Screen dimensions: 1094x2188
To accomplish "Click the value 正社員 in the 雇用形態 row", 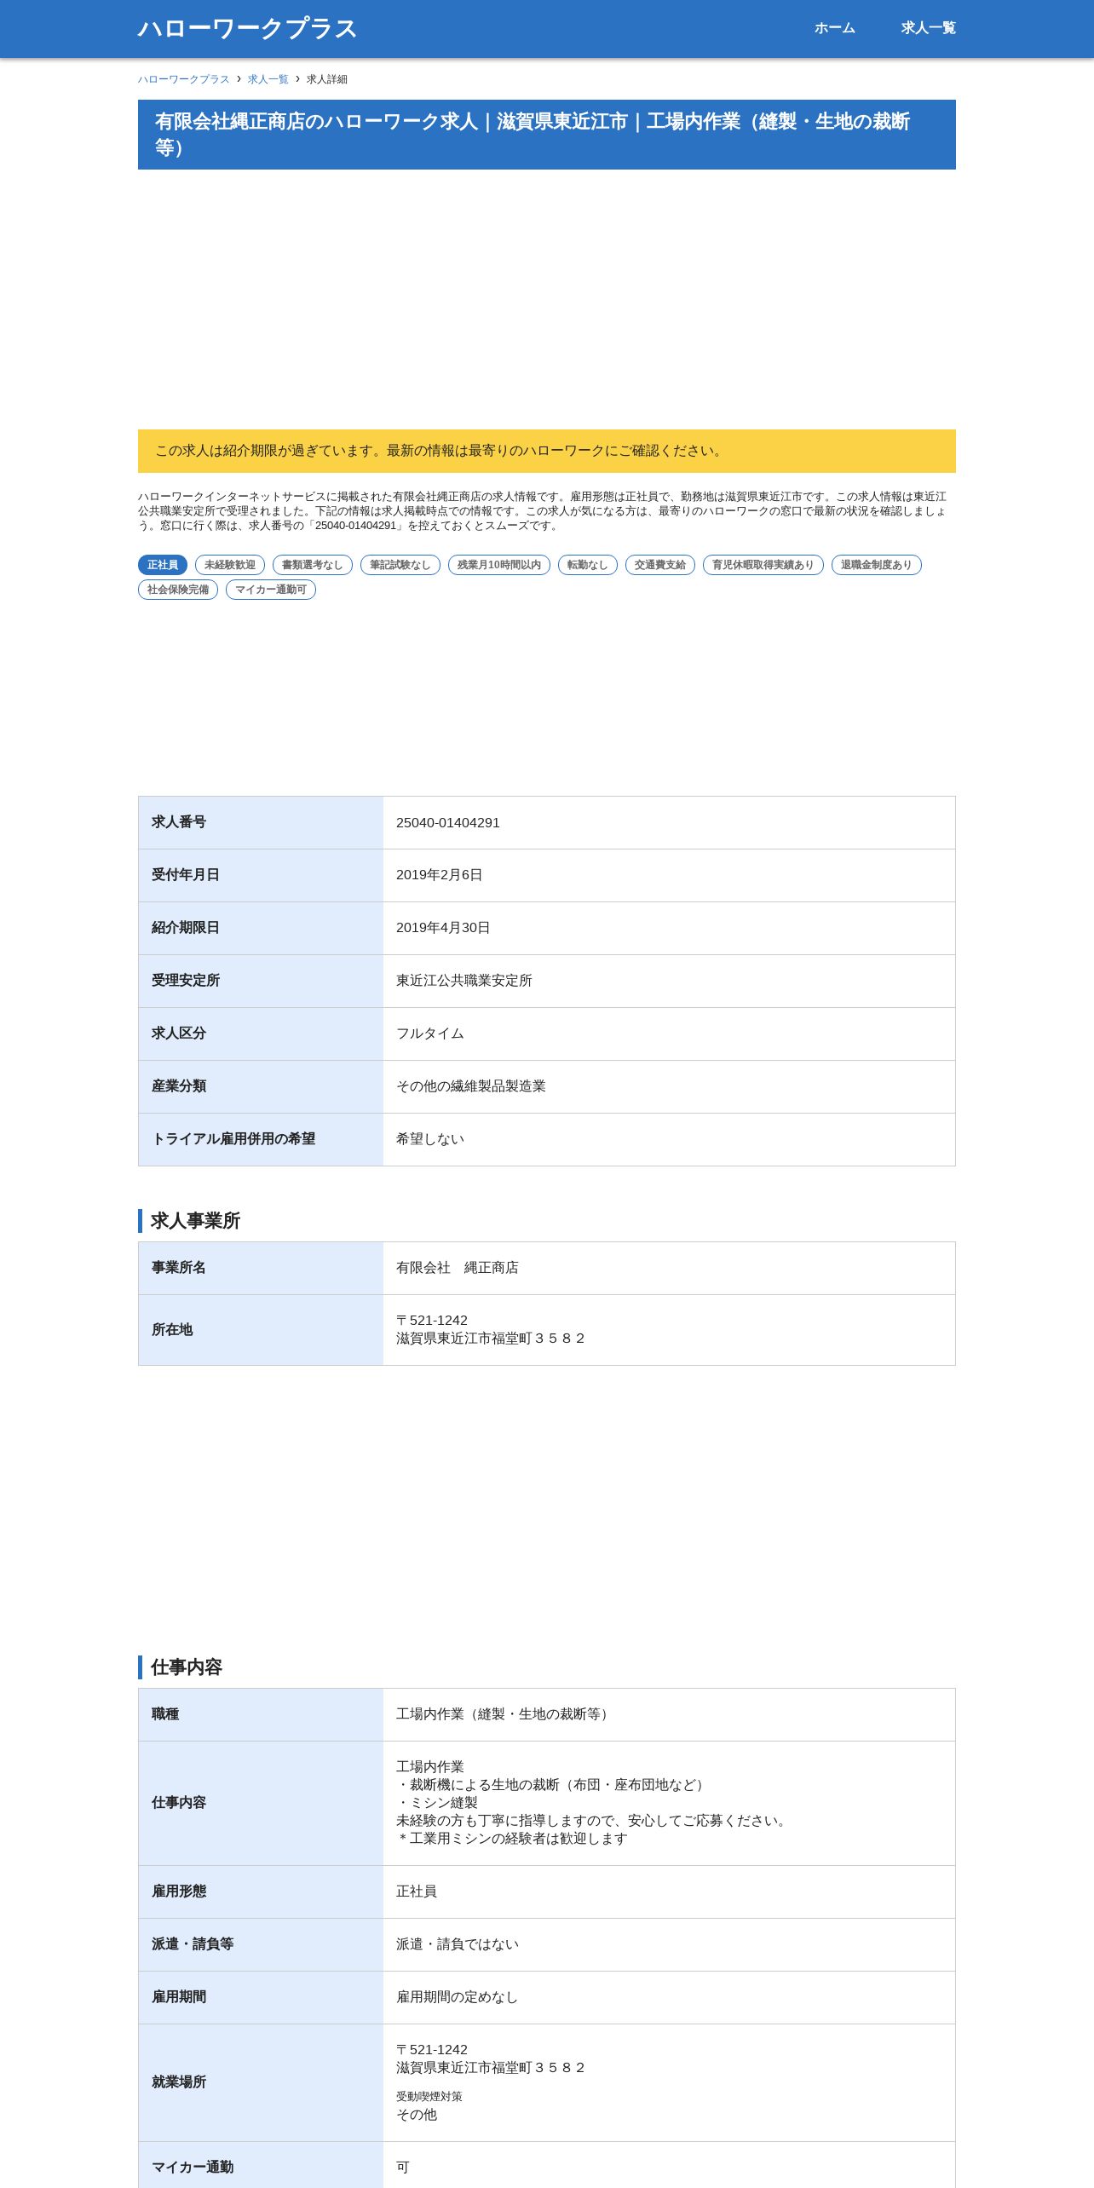I will coord(417,1891).
